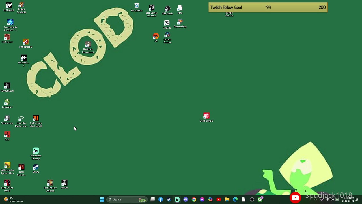Open the Windows Start menu
This screenshot has height=204, width=362.
[102, 199]
